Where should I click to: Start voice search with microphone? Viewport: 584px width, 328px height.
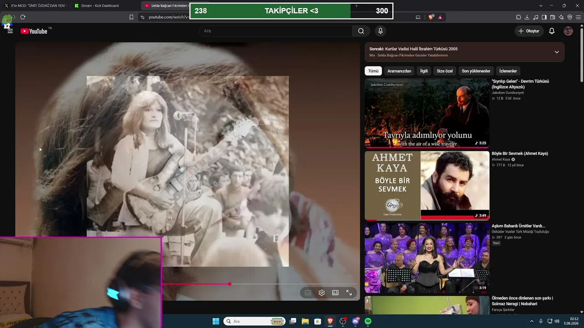point(381,31)
